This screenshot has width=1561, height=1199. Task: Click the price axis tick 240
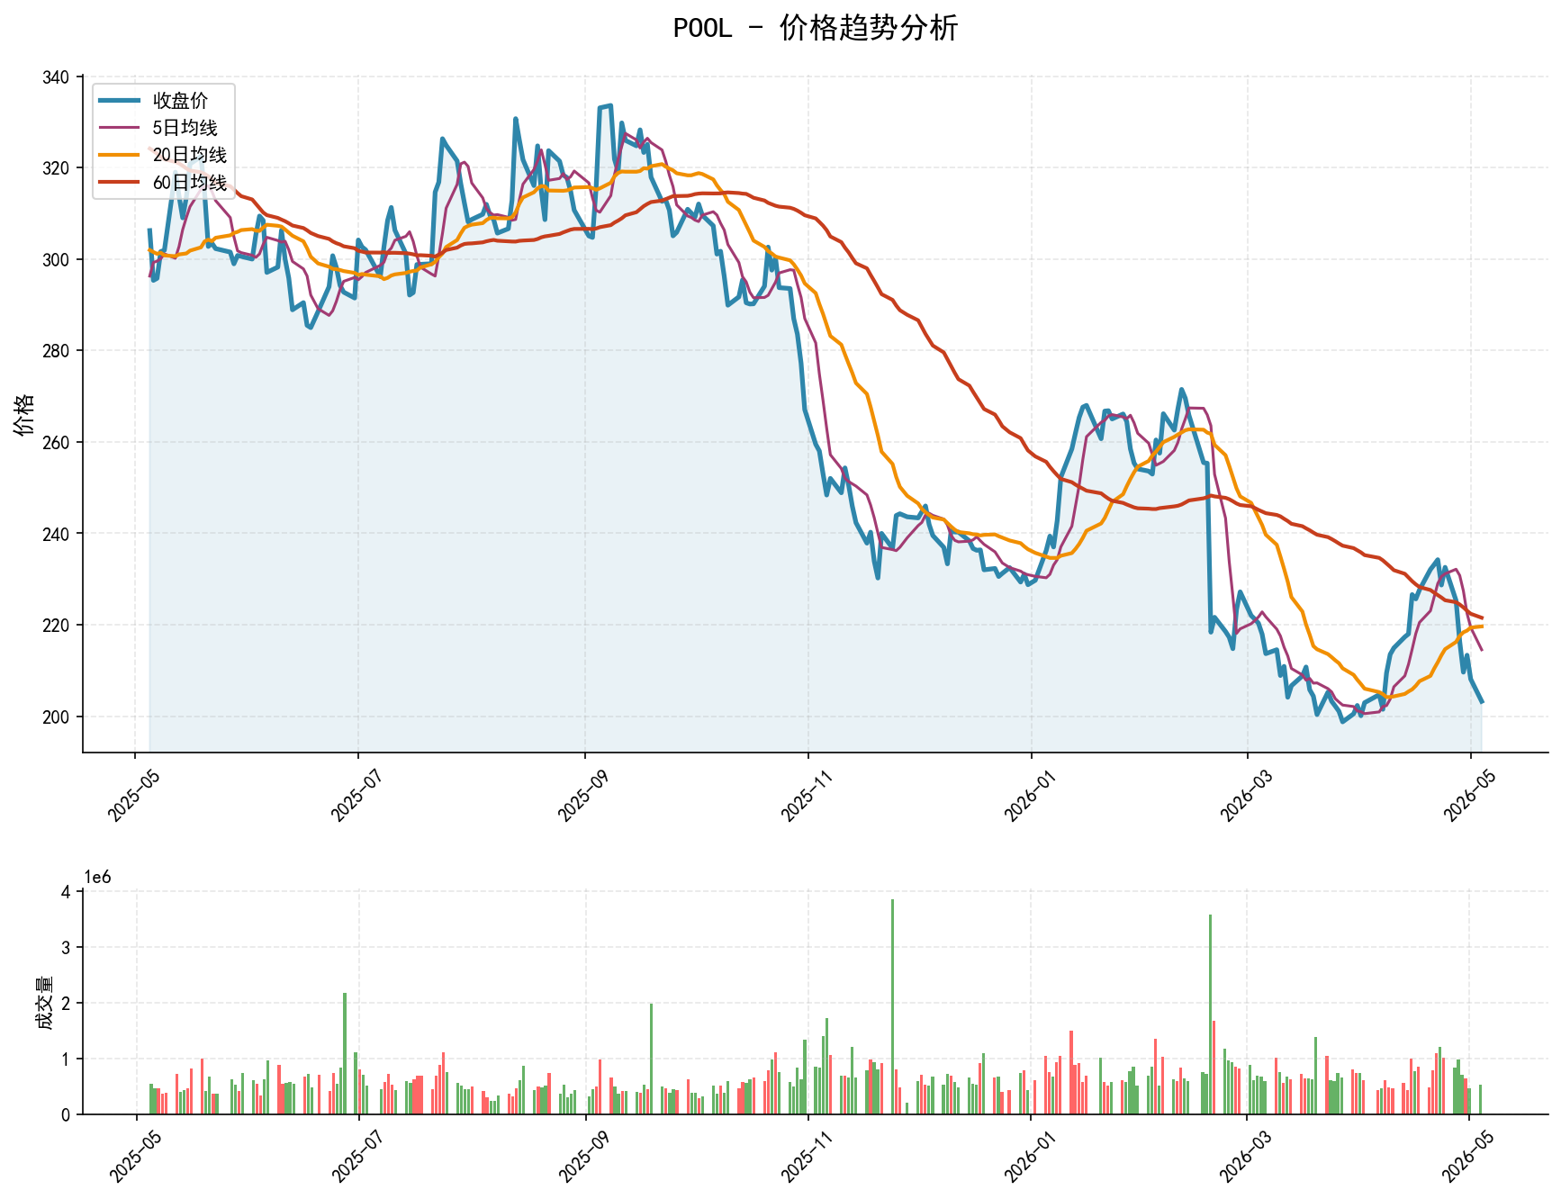pos(56,534)
